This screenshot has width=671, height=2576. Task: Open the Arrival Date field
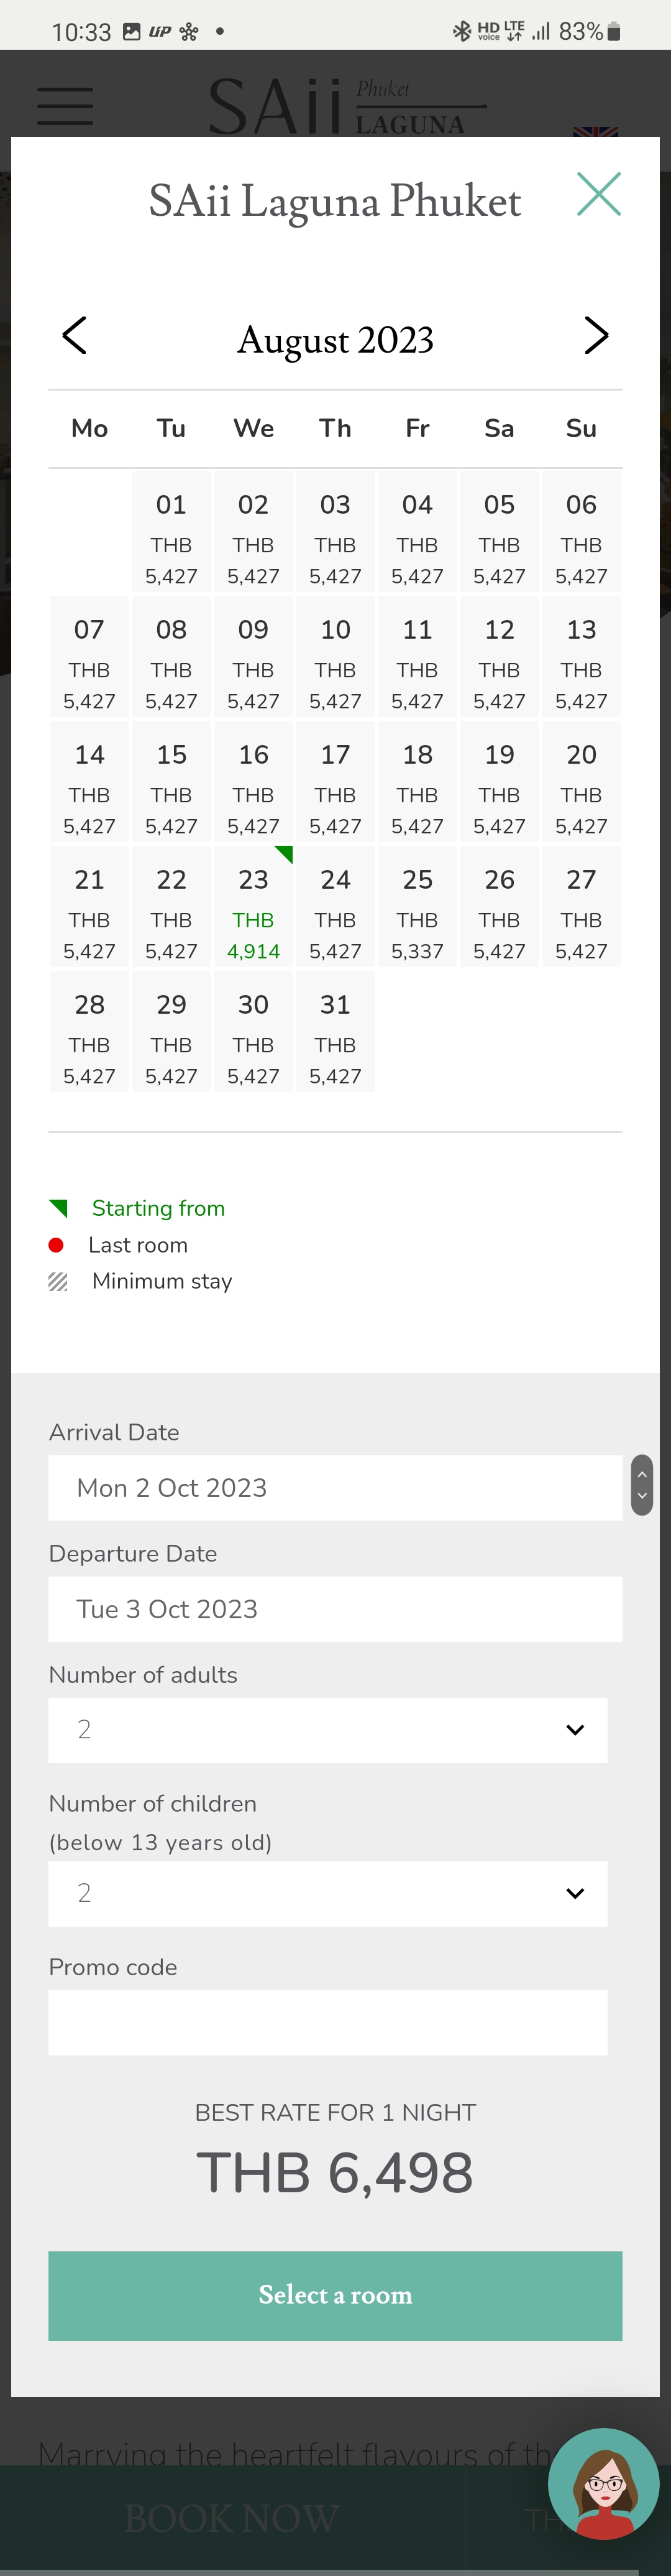point(335,1488)
